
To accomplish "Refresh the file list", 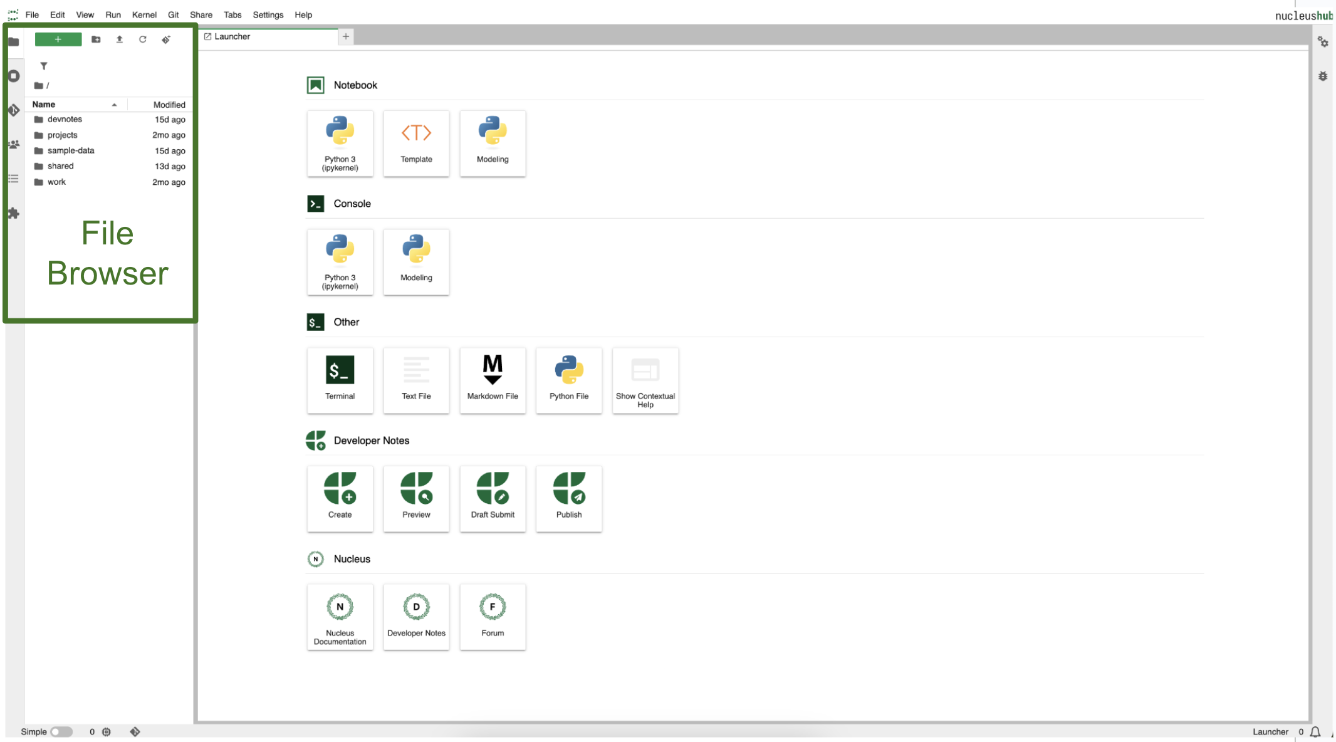I will (x=143, y=39).
